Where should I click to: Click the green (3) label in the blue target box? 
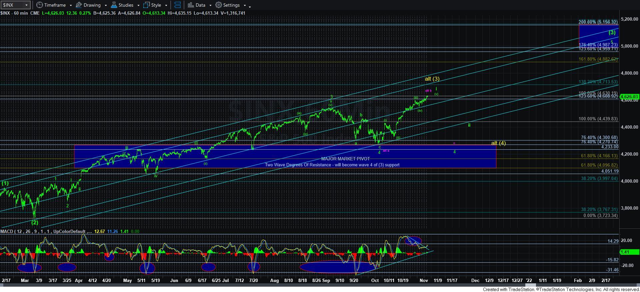pos(612,32)
